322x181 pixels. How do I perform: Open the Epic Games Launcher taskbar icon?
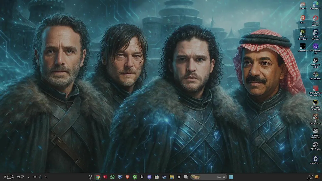tap(142, 177)
